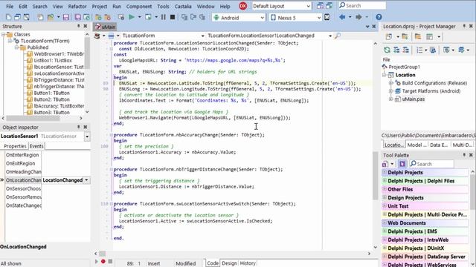476x267 pixels.
Task: Click the Expand All icon in Project Manager
Action: [x=396, y=50]
